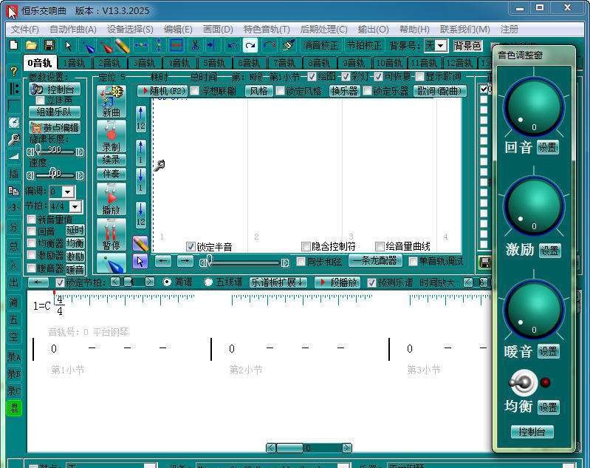Select the 五线谱 radio button
The width and height of the screenshot is (590, 468).
208,282
